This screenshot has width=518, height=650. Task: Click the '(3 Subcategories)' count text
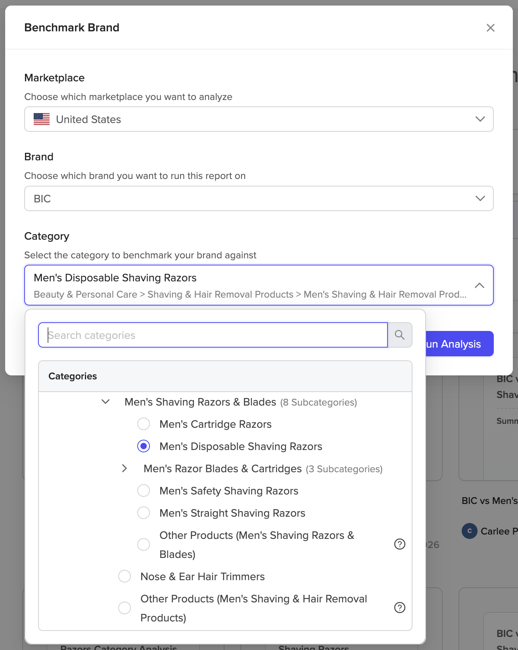(344, 469)
